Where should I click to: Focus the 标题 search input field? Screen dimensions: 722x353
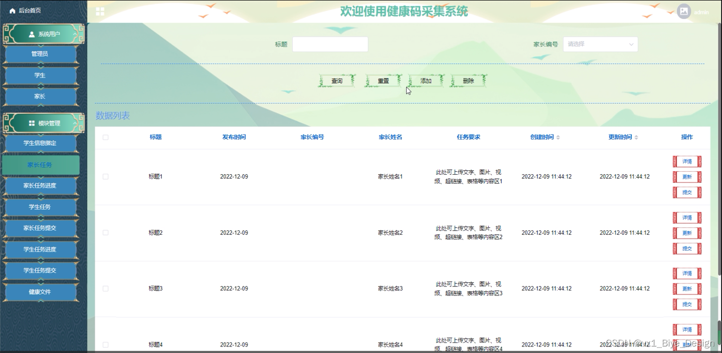[x=330, y=44]
